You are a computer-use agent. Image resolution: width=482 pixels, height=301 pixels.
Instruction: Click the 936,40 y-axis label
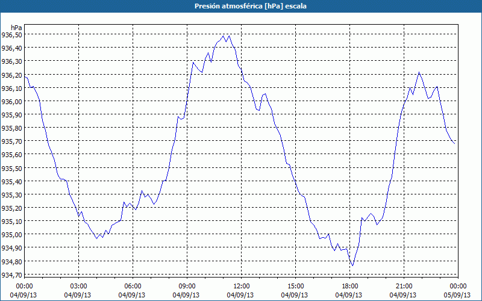11,48
